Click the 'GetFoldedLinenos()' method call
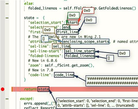Viewport: 138px width, 109px height. click(117, 8)
